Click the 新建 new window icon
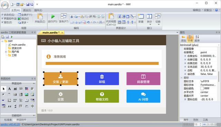This screenshot has width=221, height=127. point(141,16)
